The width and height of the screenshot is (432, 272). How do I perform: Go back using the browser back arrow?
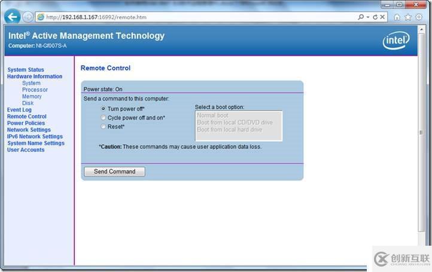pyautogui.click(x=12, y=17)
